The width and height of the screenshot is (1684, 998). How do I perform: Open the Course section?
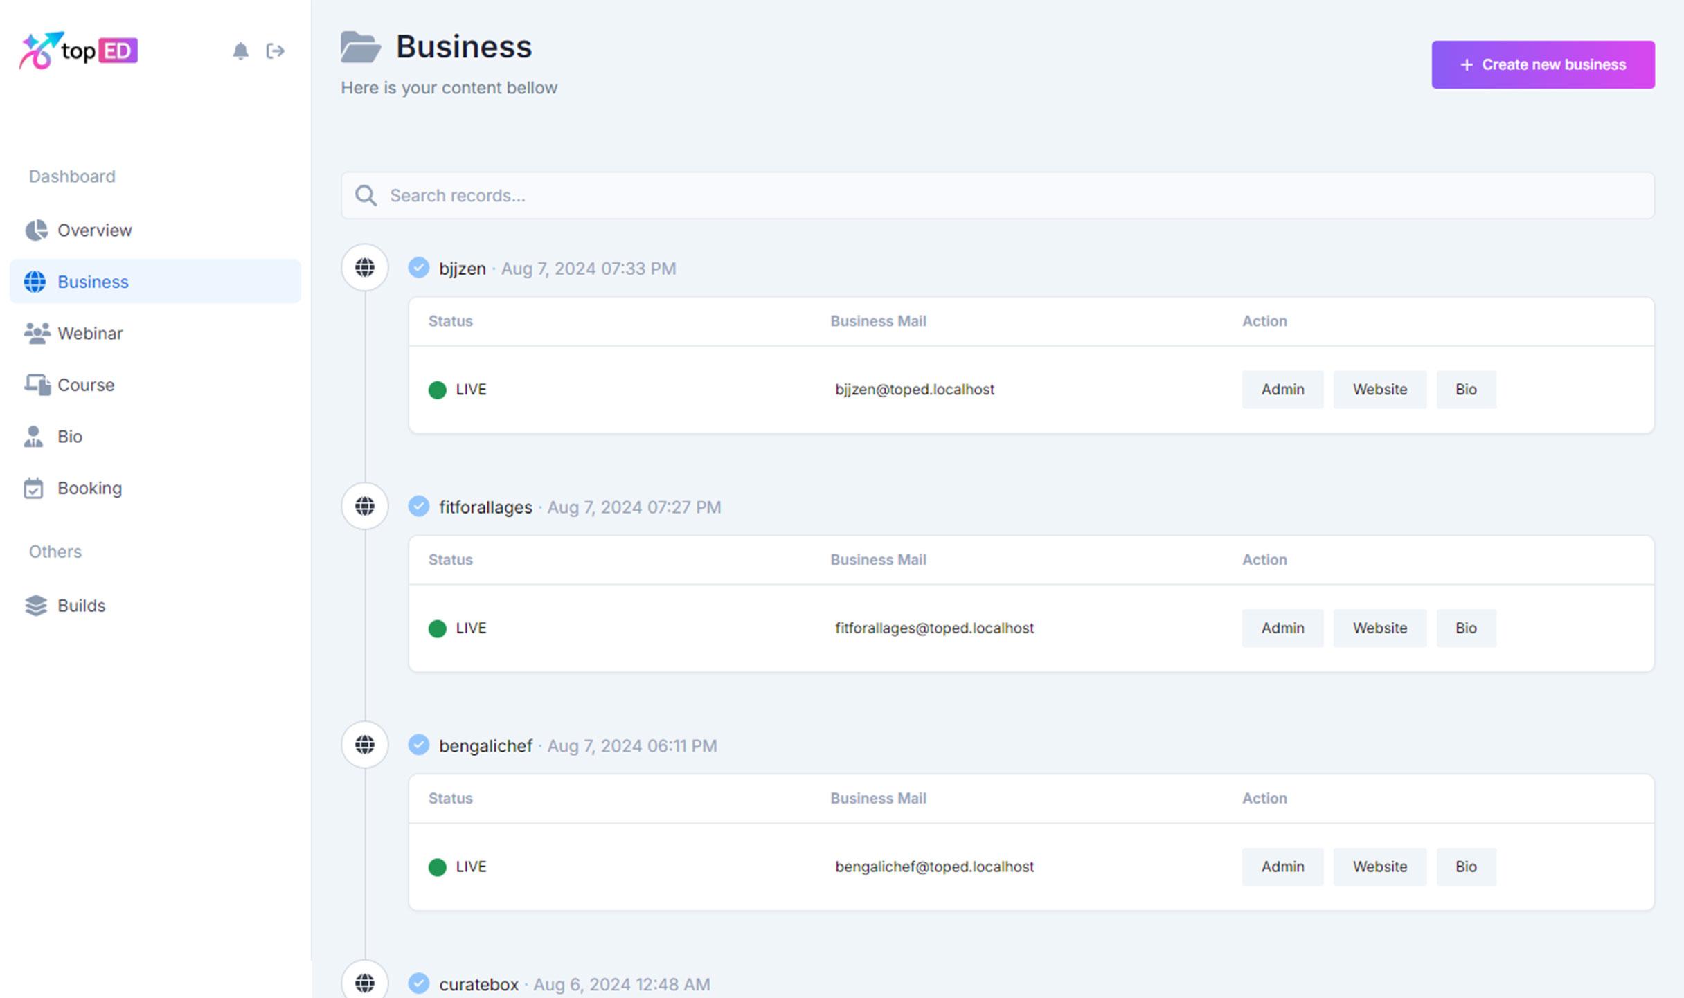pos(155,385)
